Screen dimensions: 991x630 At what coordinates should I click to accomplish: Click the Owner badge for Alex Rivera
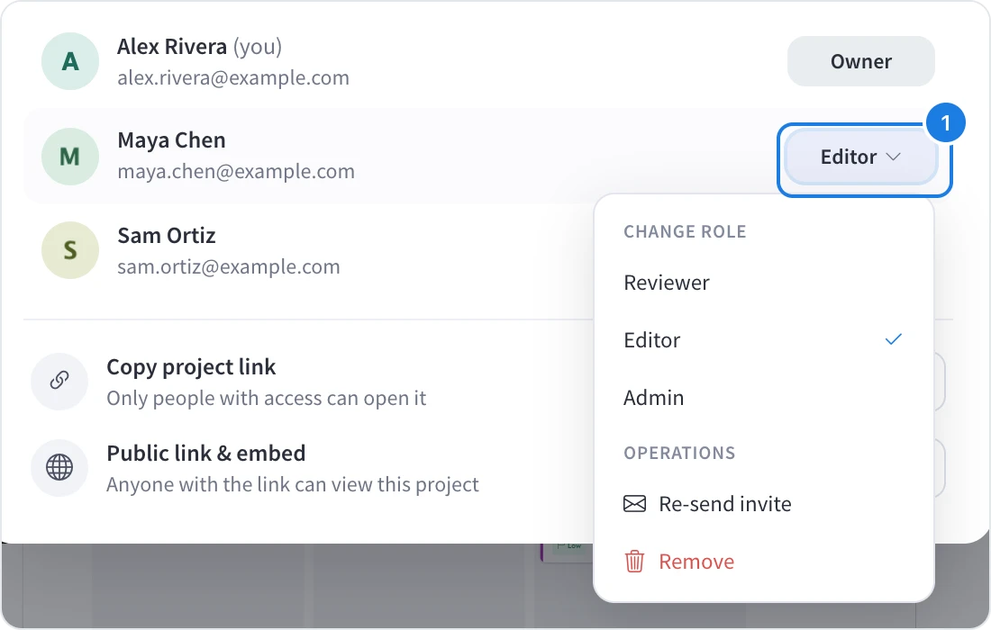point(860,61)
